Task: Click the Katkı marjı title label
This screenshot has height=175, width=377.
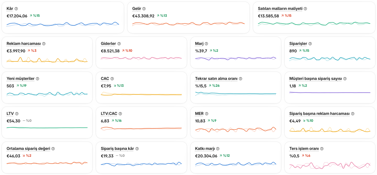Action: pyautogui.click(x=205, y=149)
